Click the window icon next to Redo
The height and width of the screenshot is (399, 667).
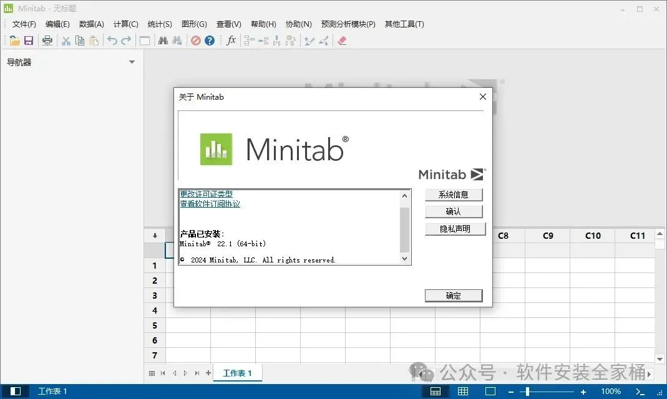tap(145, 41)
